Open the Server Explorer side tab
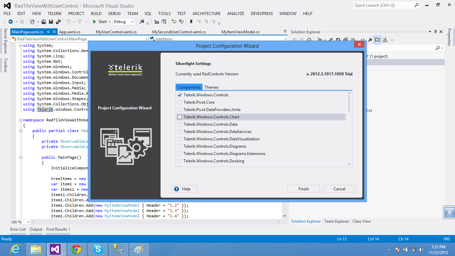Image resolution: width=455 pixels, height=256 pixels. pos(5,41)
